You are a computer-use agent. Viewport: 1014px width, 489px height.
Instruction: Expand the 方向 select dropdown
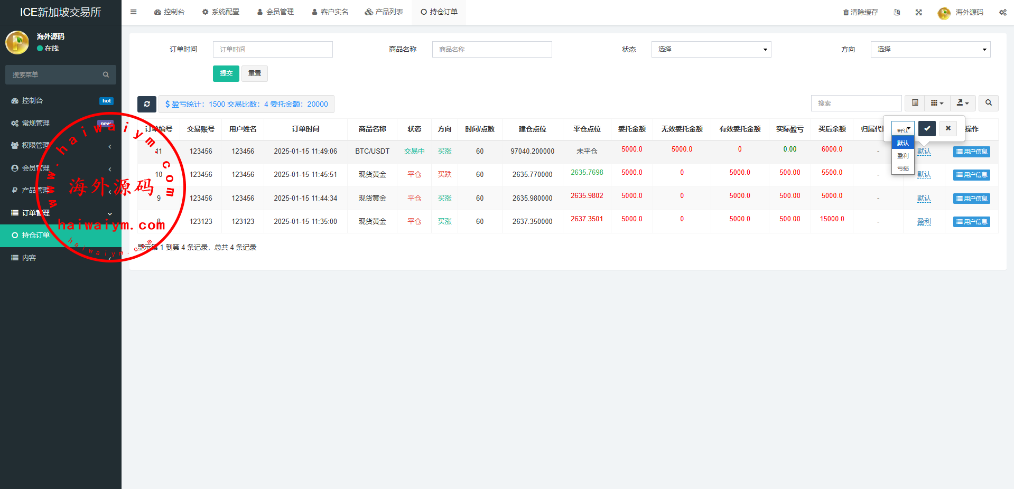point(930,49)
